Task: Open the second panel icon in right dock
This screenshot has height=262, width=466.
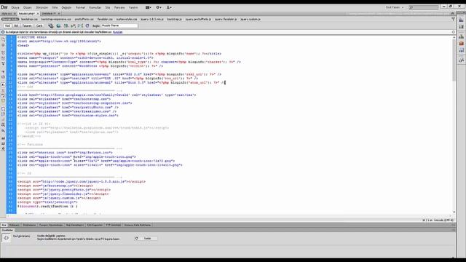Action: 461,27
